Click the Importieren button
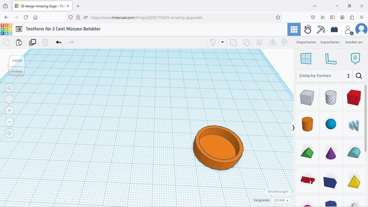 coord(306,42)
